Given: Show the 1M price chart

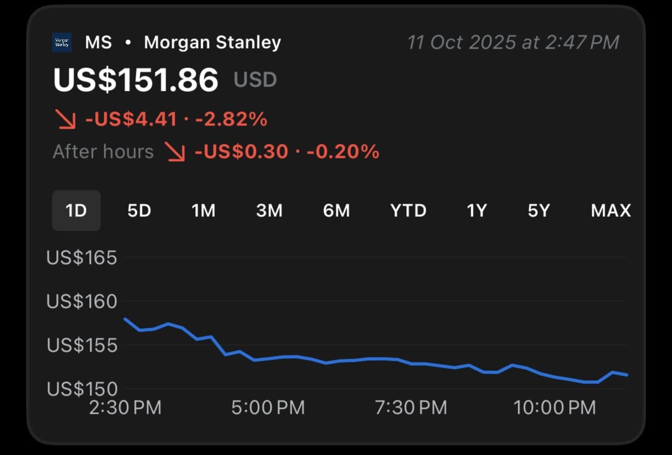Looking at the screenshot, I should 203,210.
